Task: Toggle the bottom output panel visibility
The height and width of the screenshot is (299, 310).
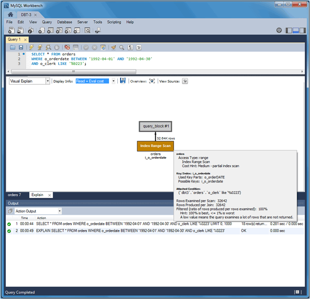Action: tap(296, 30)
